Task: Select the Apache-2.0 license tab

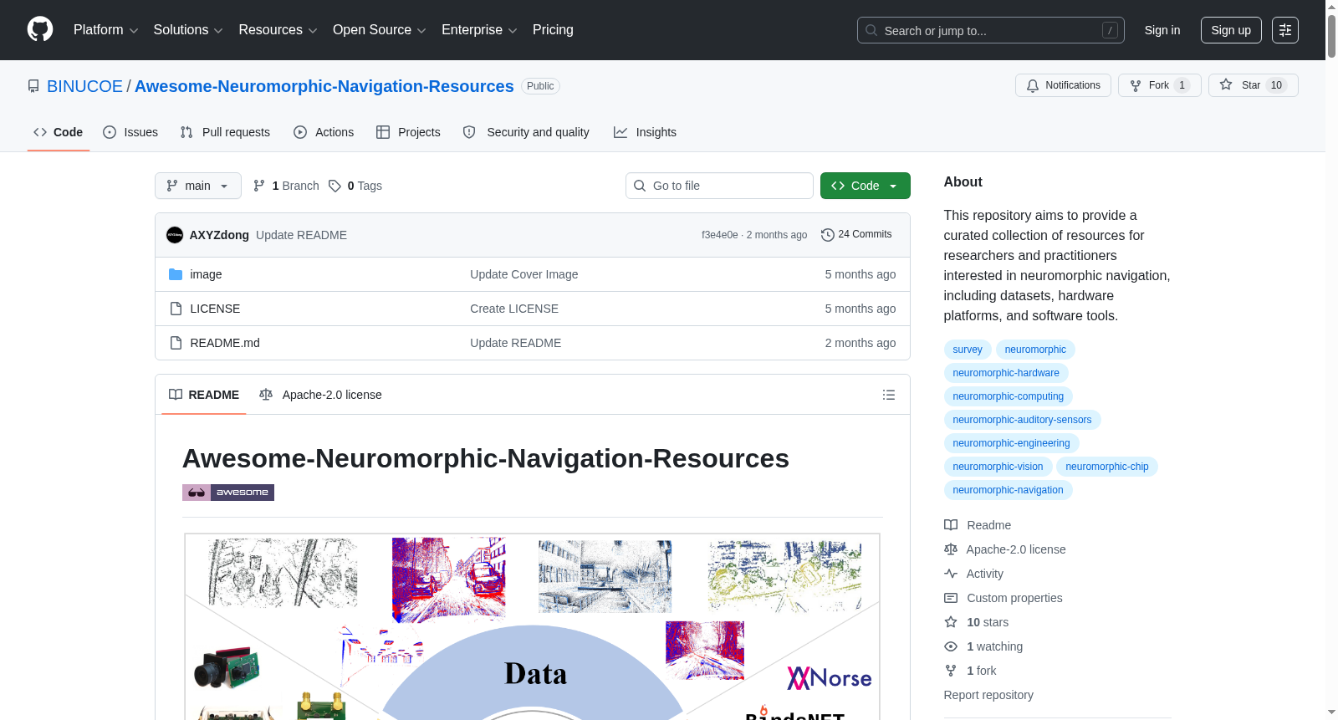Action: coord(320,395)
